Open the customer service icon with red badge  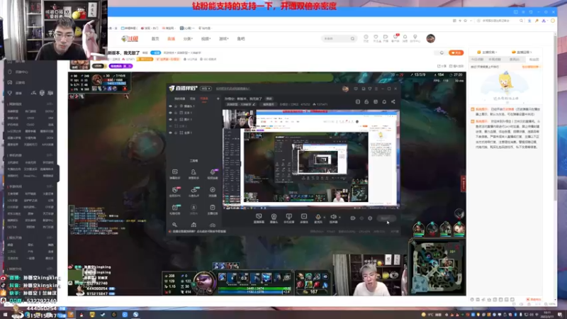click(x=395, y=38)
